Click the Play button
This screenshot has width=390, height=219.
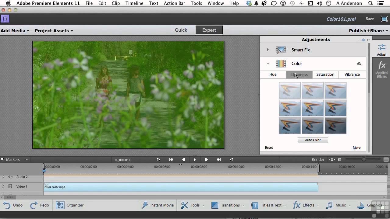click(195, 160)
